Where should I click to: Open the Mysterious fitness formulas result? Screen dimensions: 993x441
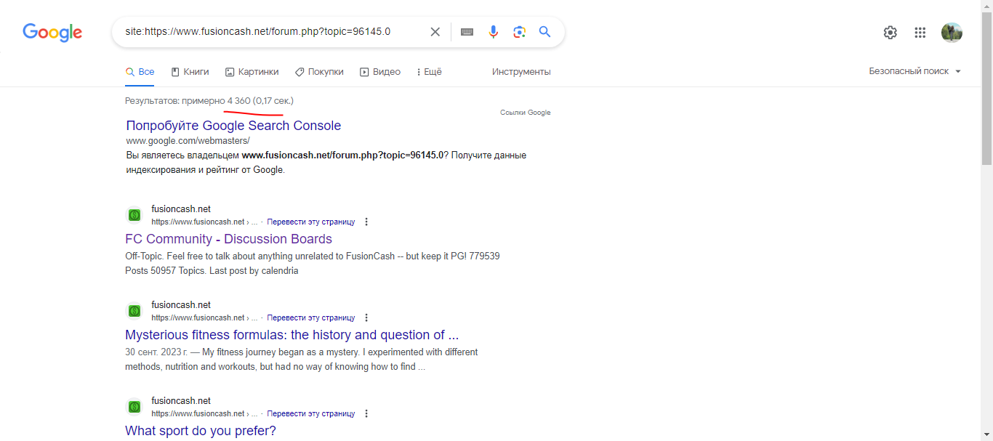point(292,335)
